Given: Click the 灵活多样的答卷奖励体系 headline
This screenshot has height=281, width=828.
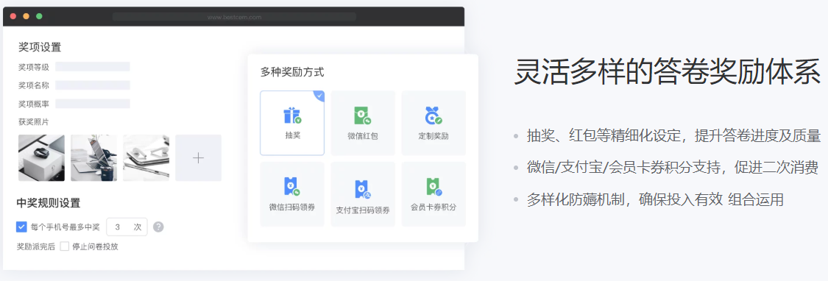Looking at the screenshot, I should 668,72.
